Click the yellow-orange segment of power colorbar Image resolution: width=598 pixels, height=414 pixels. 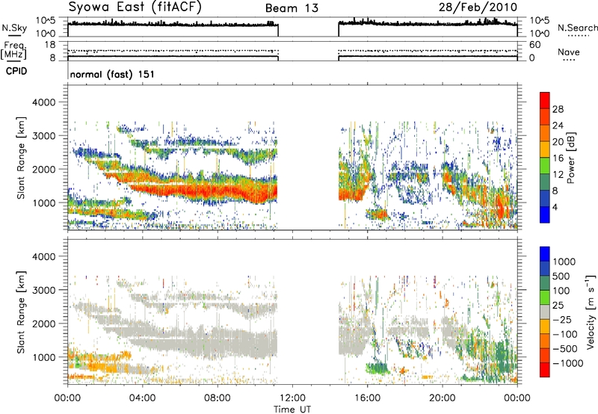coord(545,149)
